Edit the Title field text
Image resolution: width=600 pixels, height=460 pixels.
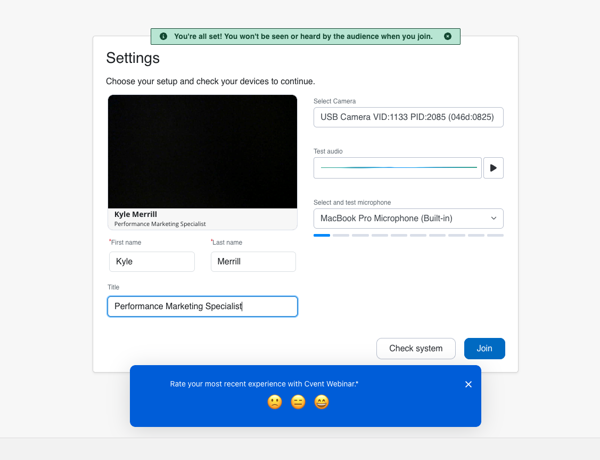pyautogui.click(x=202, y=306)
